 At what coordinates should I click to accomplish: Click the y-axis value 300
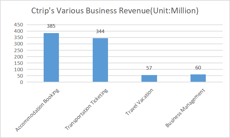(x=18, y=44)
